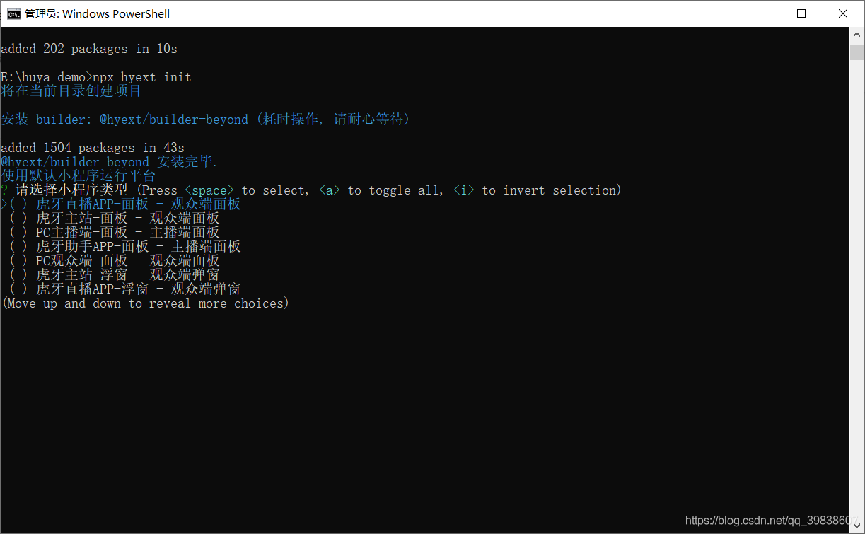Click the window title '管理员: Windows PowerShell'
865x534 pixels.
point(98,13)
